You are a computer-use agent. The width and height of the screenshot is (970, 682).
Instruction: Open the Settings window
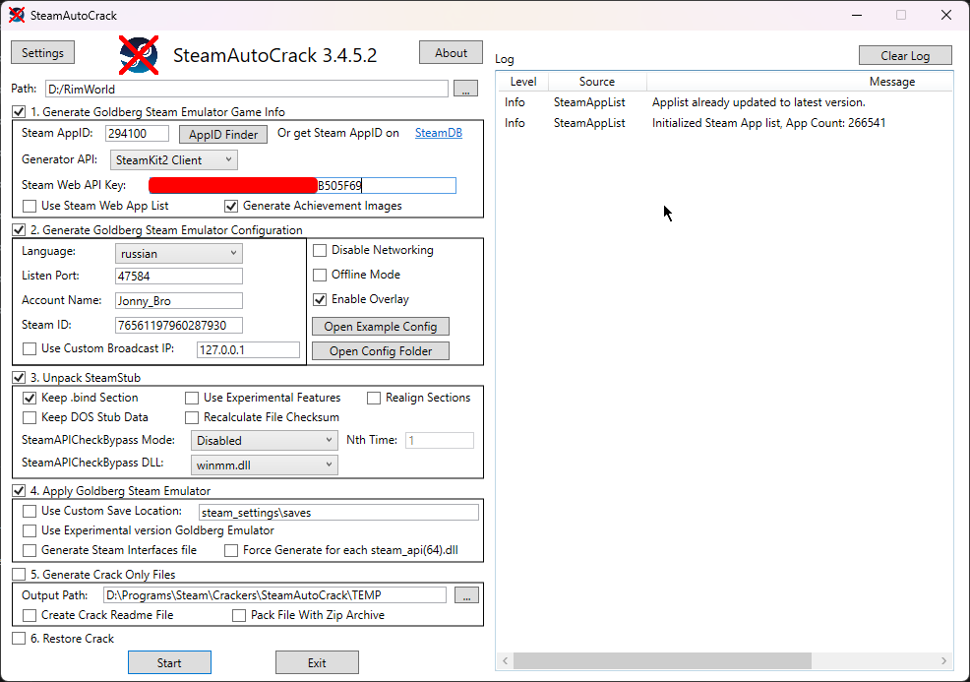click(42, 52)
